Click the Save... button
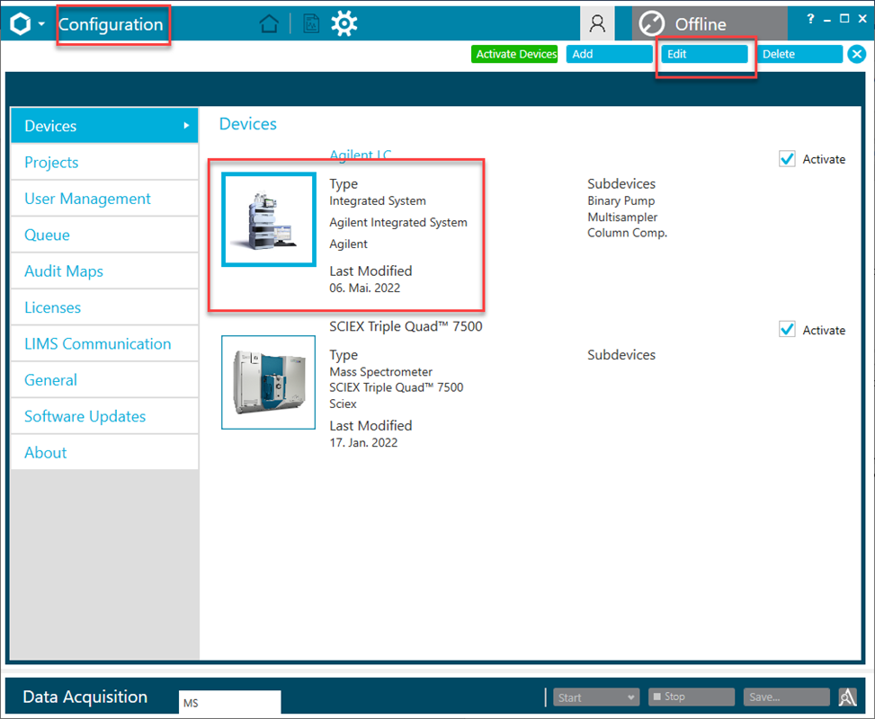Screen dimensions: 875x719 pos(786,697)
